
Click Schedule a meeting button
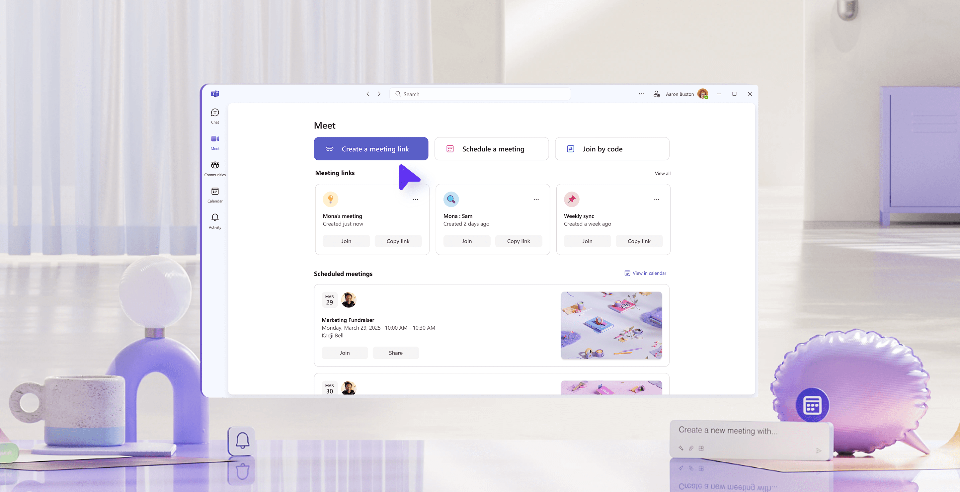pos(491,149)
